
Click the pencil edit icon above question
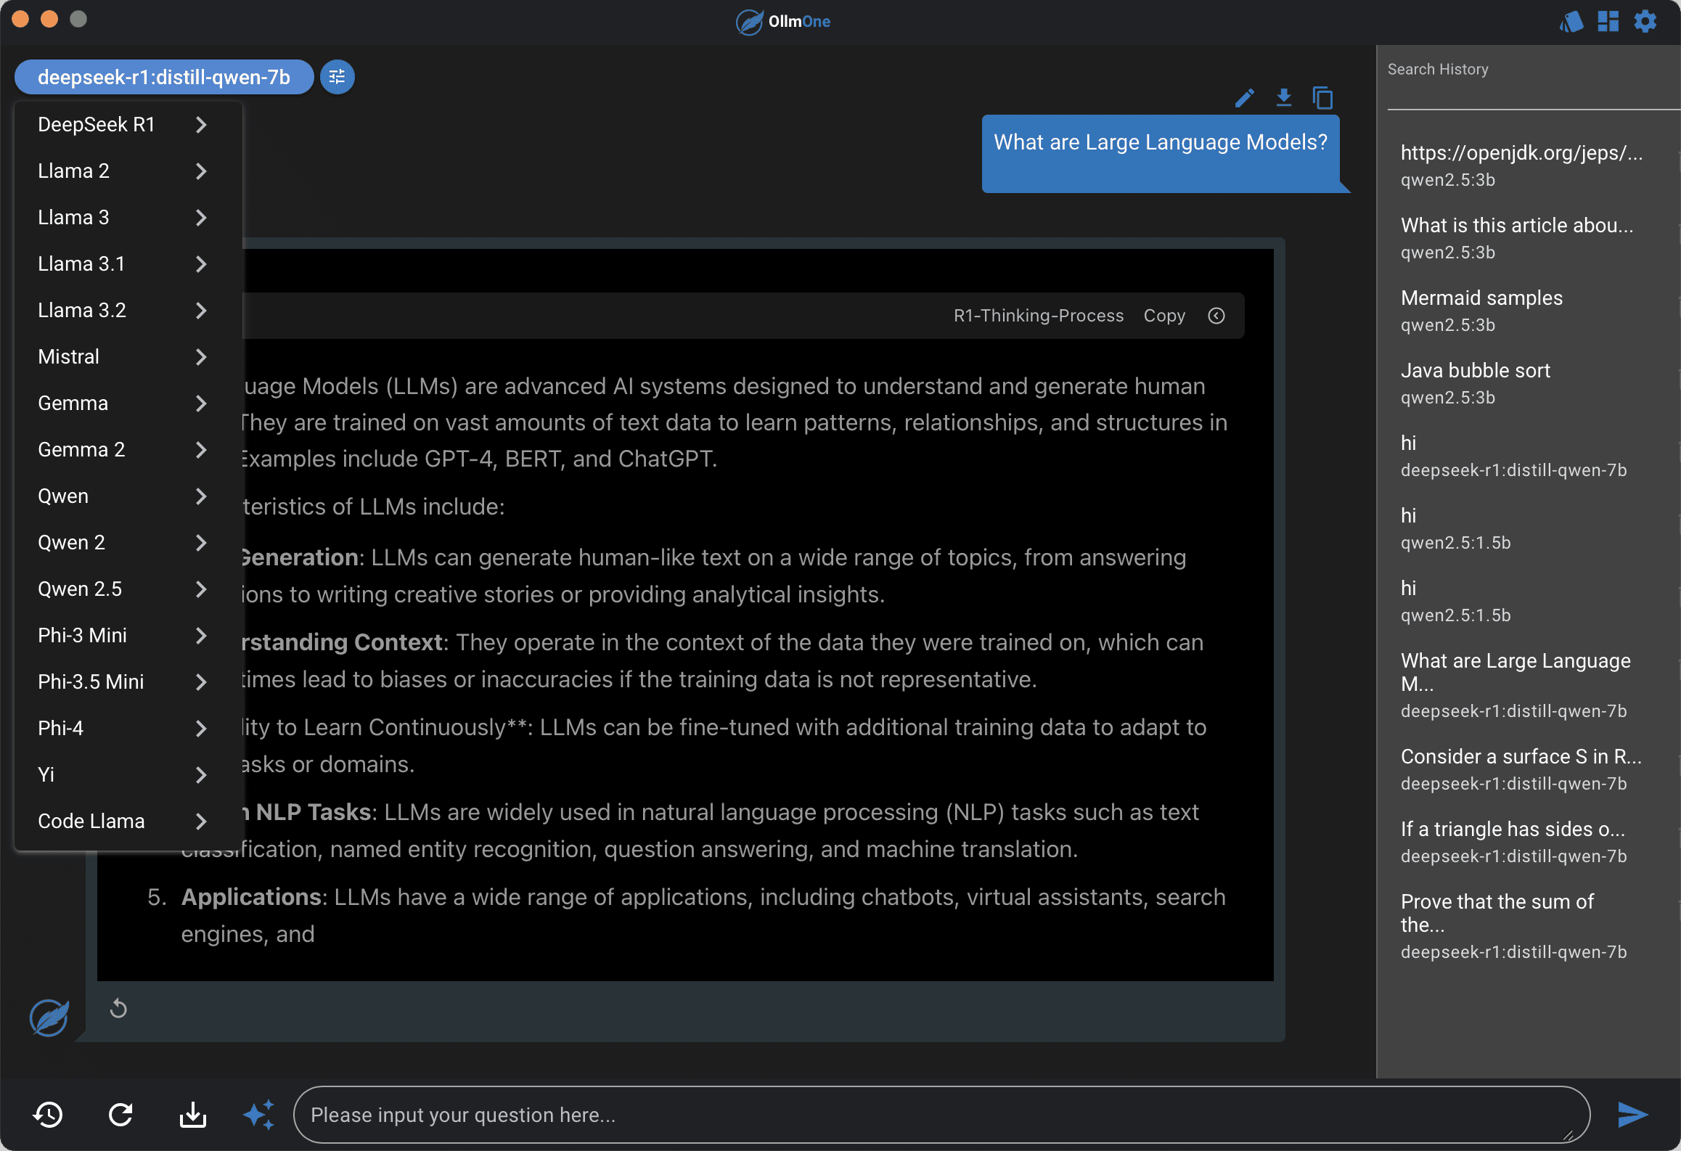[x=1244, y=98]
